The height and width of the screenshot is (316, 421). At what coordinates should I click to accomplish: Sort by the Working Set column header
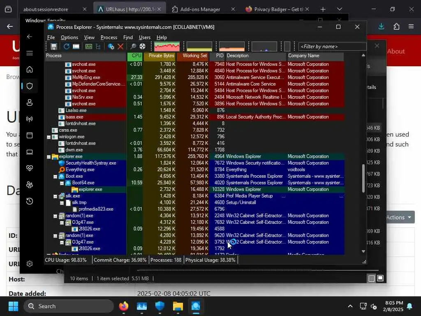tap(193, 56)
